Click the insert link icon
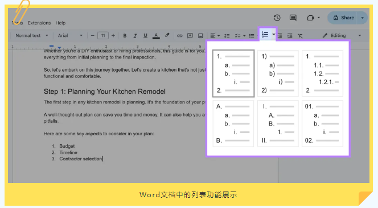This screenshot has width=378, height=208. 179,36
